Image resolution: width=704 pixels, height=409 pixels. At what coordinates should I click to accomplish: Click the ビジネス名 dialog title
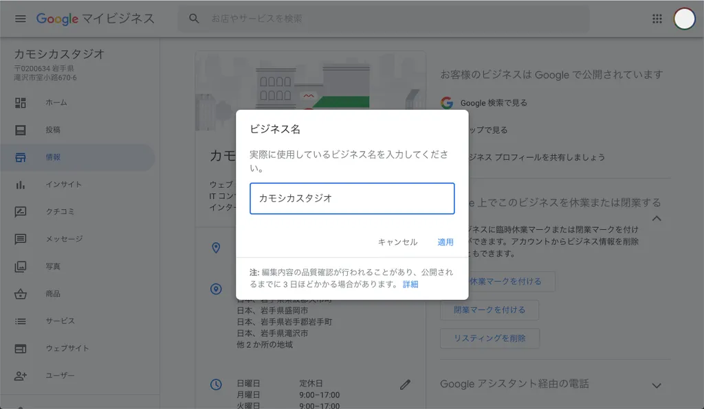click(x=275, y=130)
